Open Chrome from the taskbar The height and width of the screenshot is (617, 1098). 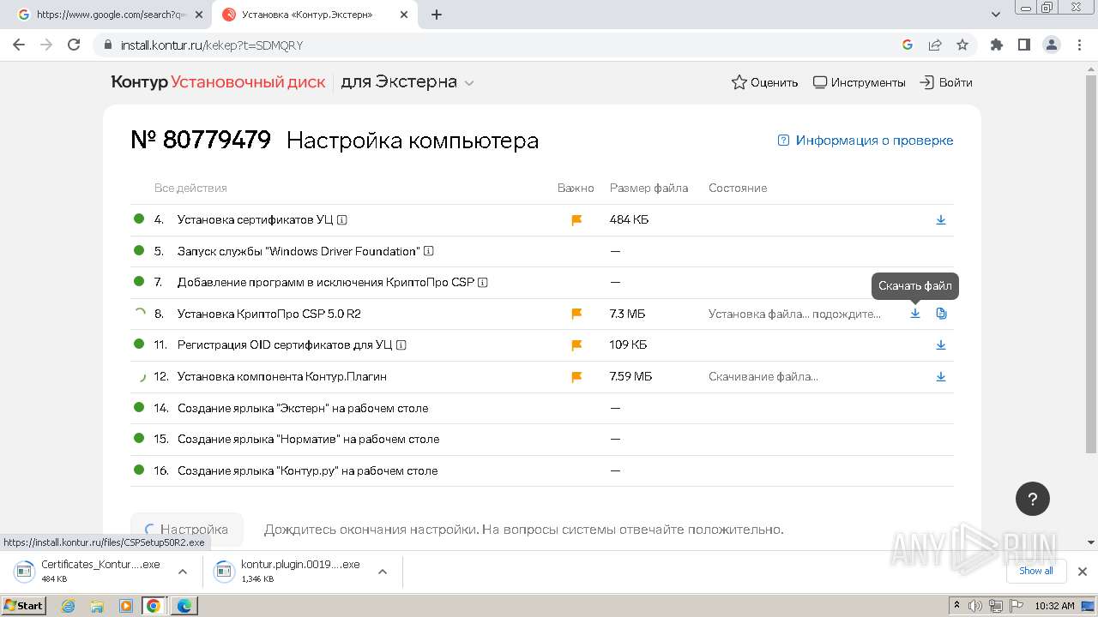coord(154,606)
